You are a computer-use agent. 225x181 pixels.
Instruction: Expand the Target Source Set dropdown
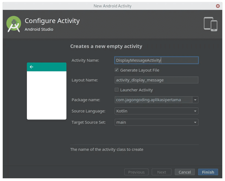156,122
